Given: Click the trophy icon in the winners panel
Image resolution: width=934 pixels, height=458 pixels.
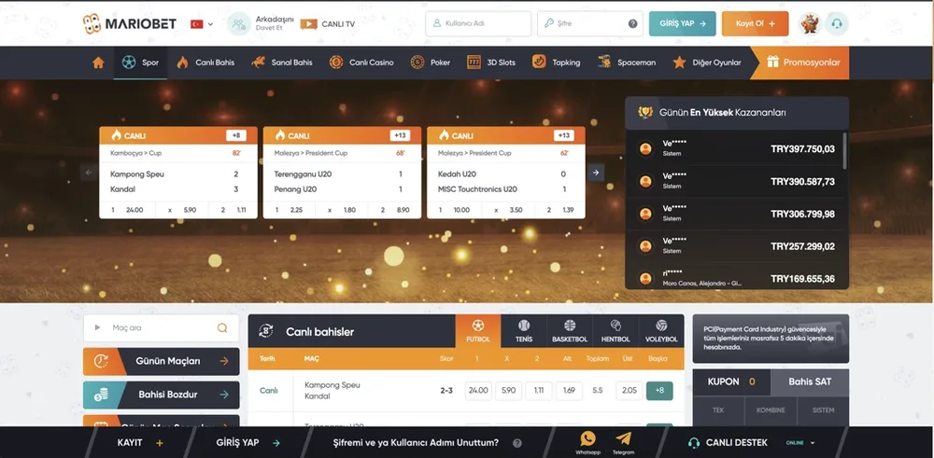Looking at the screenshot, I should 645,112.
